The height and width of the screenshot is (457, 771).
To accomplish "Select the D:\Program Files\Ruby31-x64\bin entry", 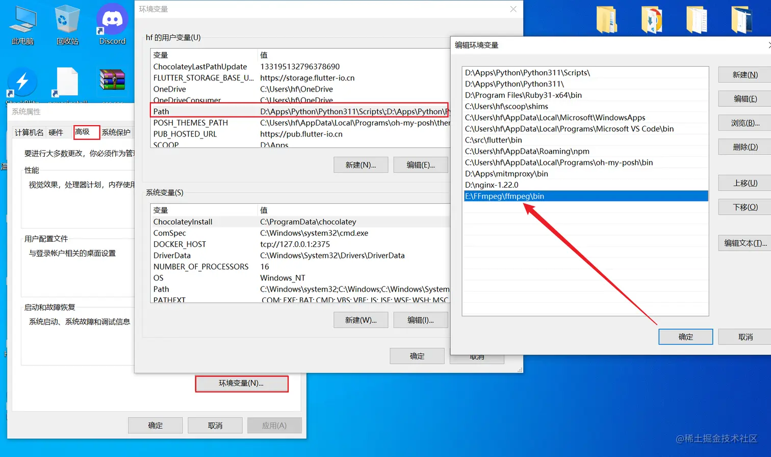I will [585, 95].
